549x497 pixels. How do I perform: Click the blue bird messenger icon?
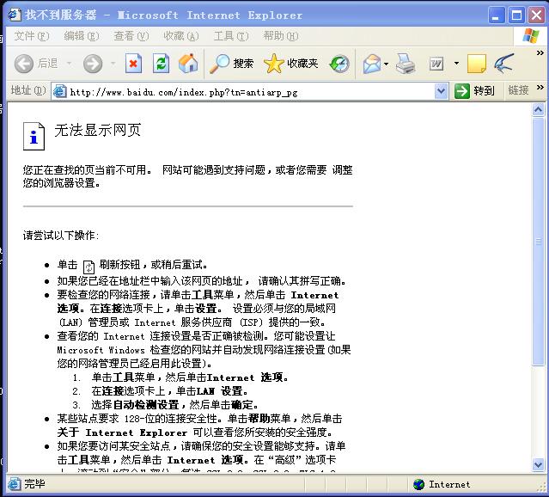tap(504, 64)
